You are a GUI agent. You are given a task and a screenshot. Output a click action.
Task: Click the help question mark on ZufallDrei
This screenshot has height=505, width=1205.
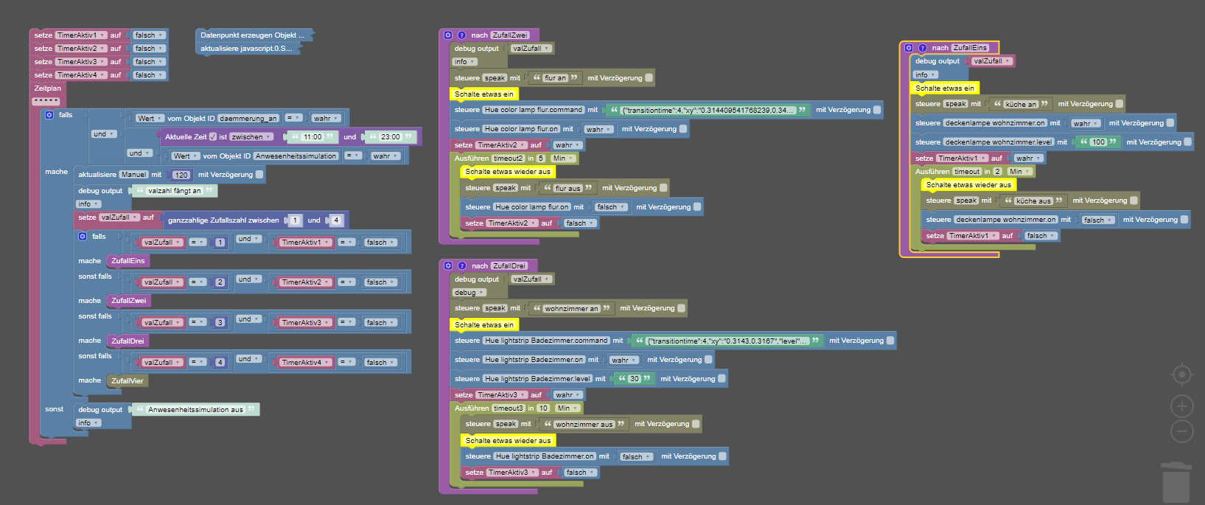(x=462, y=265)
